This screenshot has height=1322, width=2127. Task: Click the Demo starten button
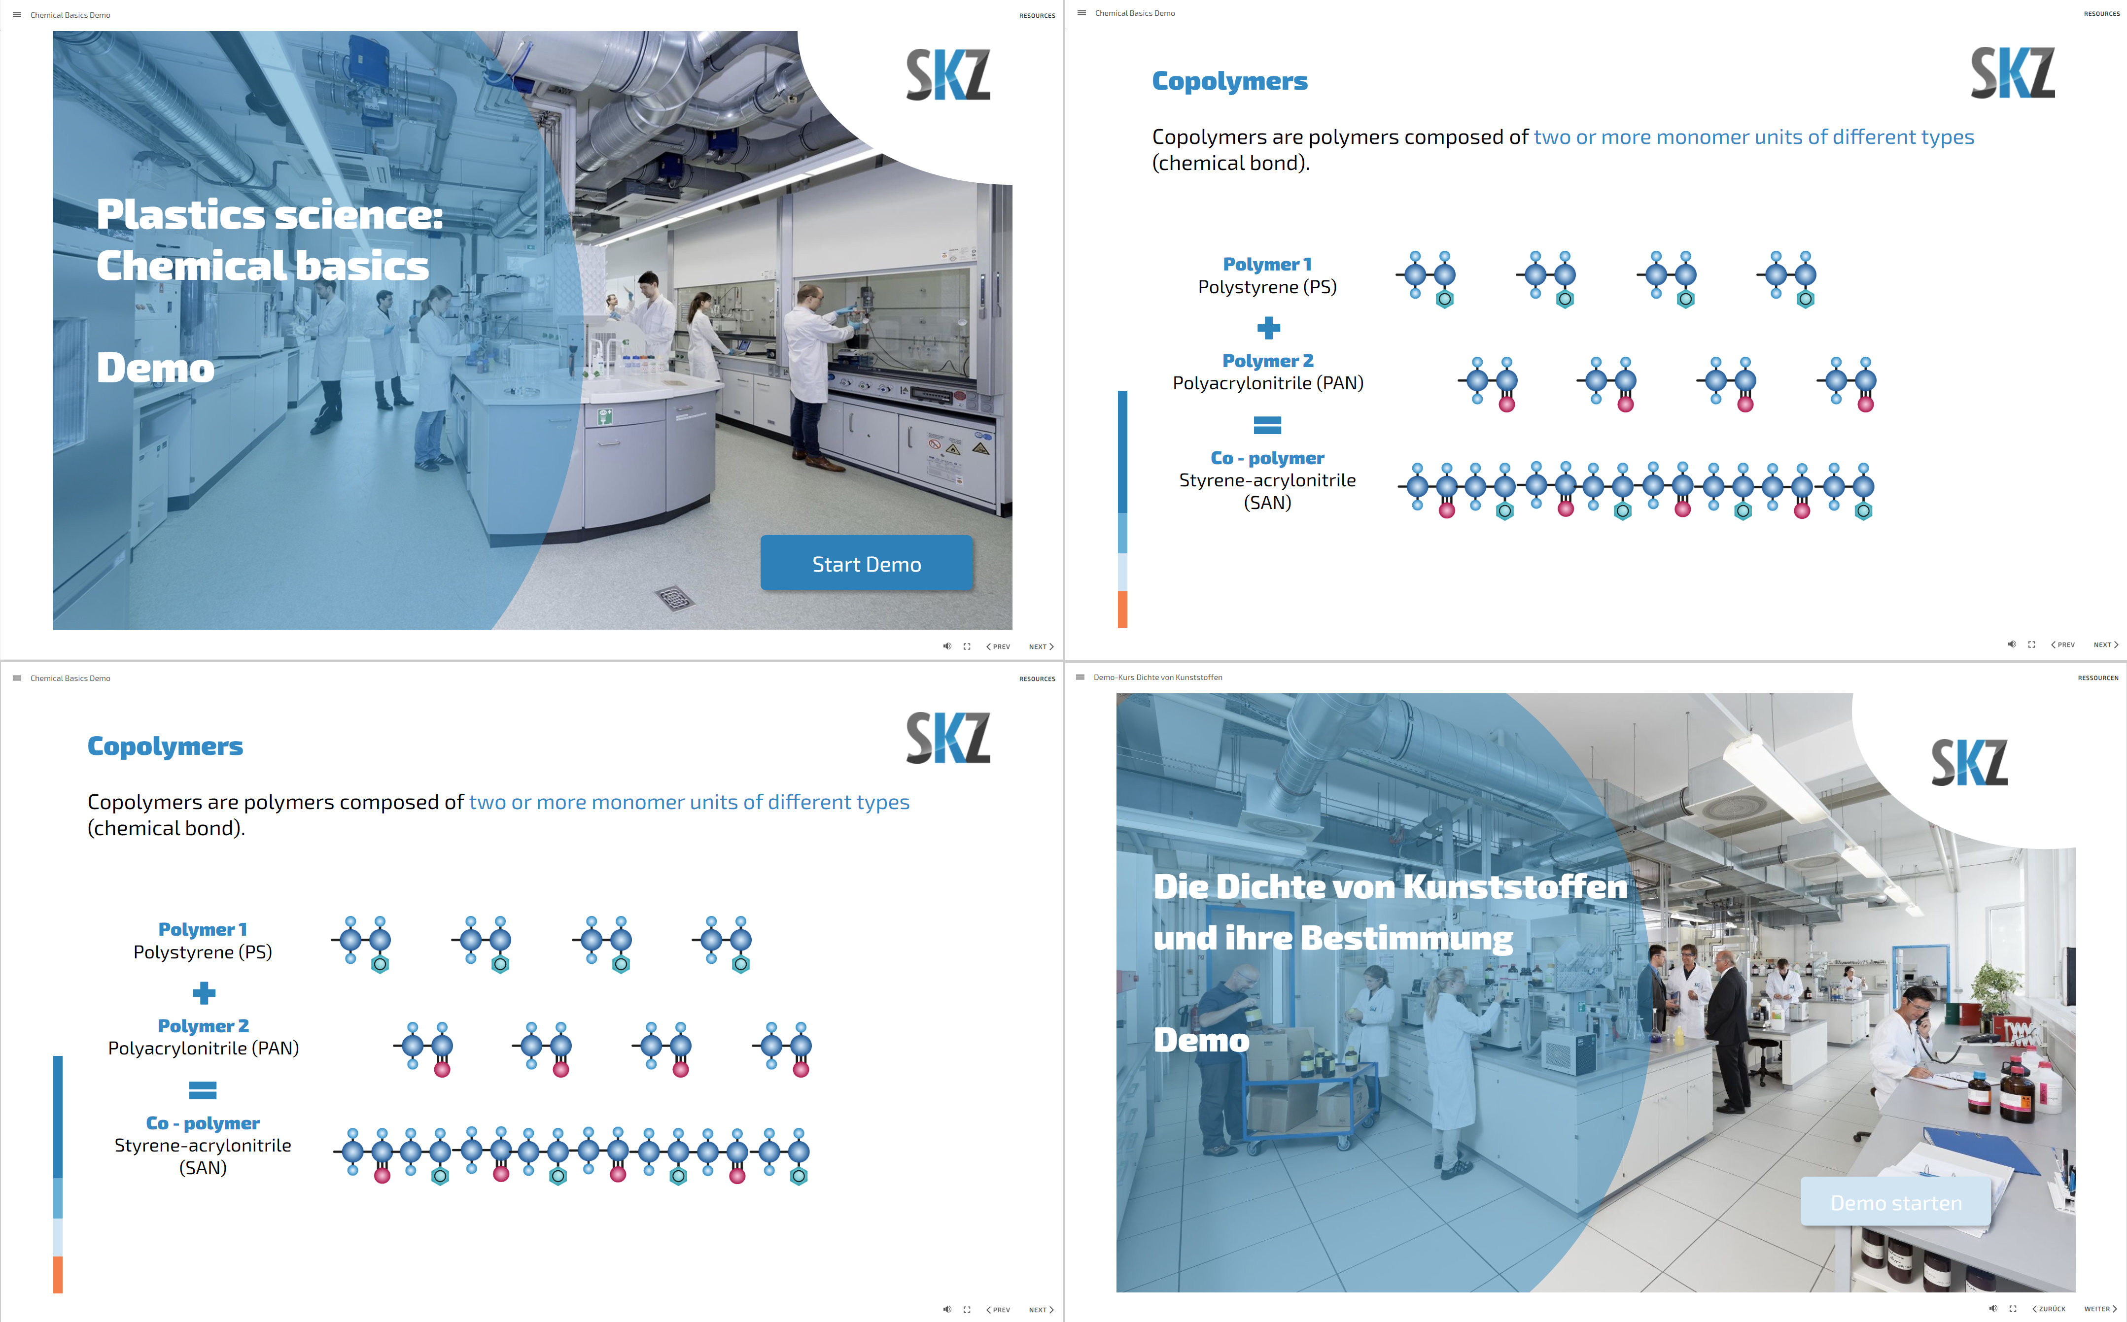pos(1895,1201)
